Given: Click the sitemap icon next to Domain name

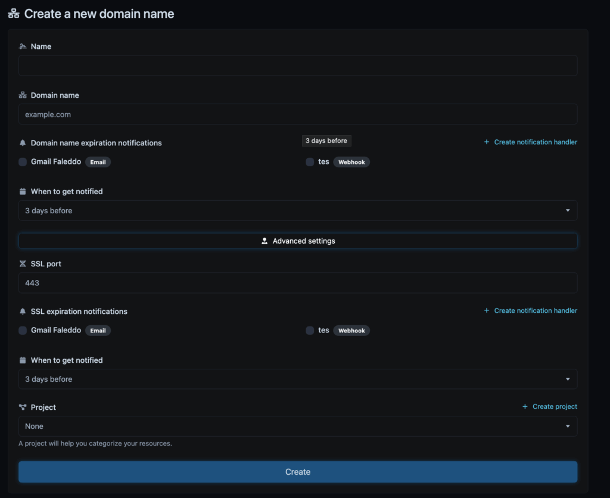Looking at the screenshot, I should tap(23, 95).
